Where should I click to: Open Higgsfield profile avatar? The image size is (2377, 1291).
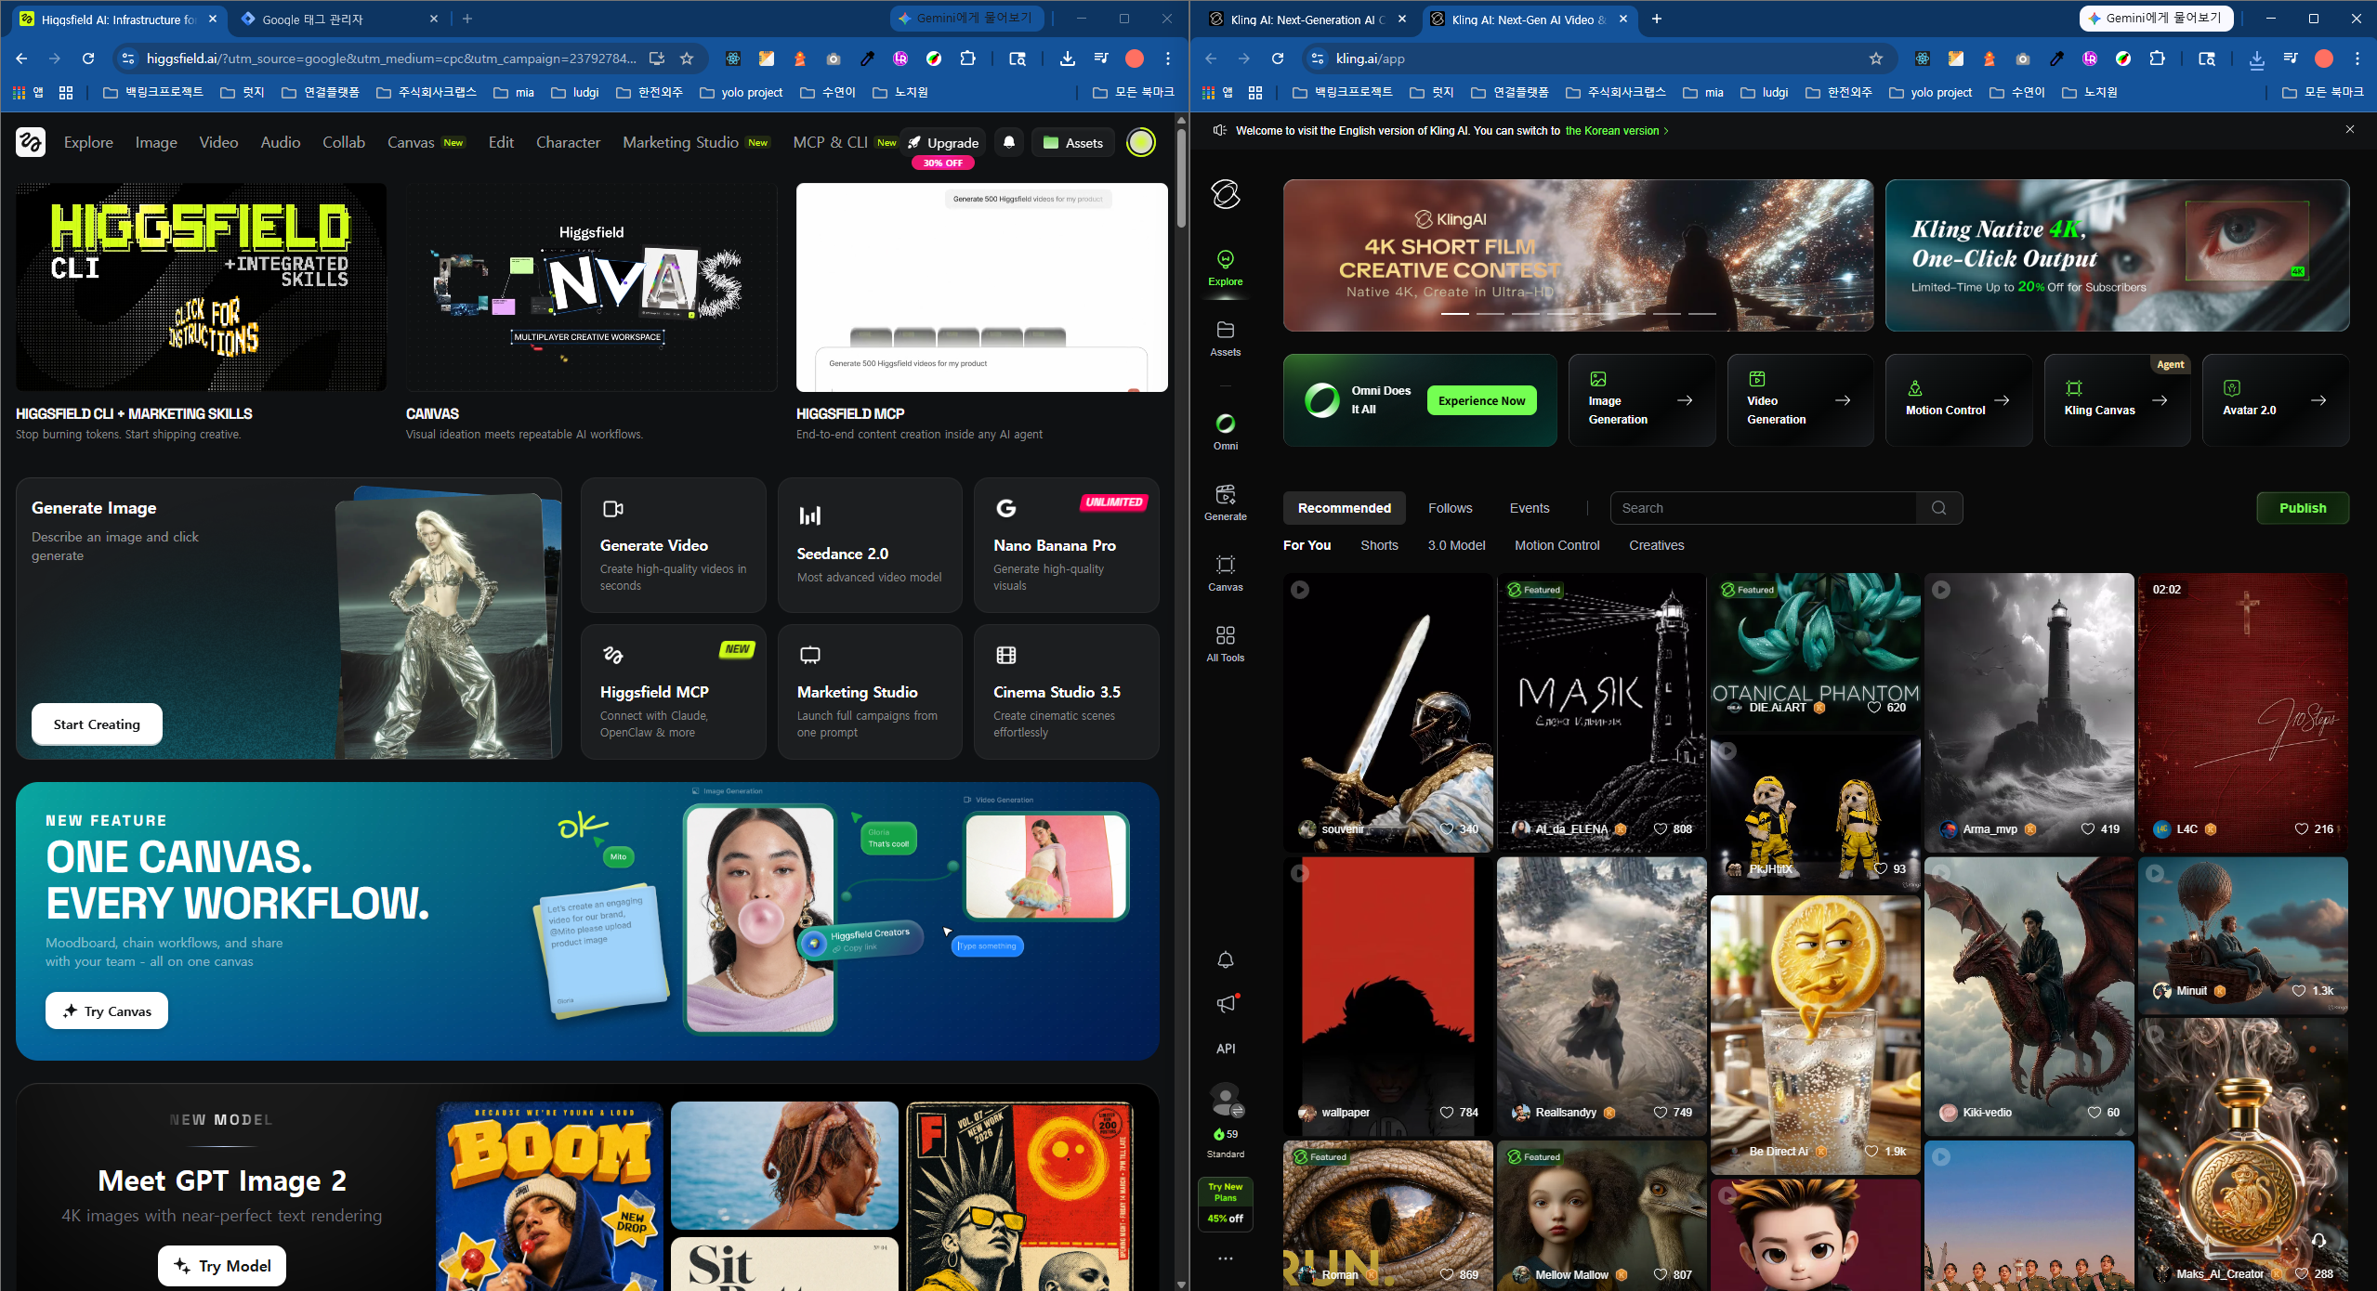pos(1141,142)
